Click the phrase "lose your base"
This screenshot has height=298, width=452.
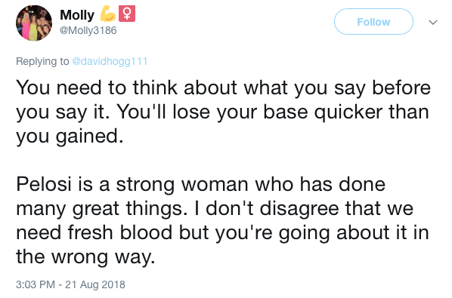pyautogui.click(x=240, y=112)
